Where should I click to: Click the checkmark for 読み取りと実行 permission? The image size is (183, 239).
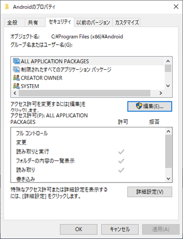121,151
